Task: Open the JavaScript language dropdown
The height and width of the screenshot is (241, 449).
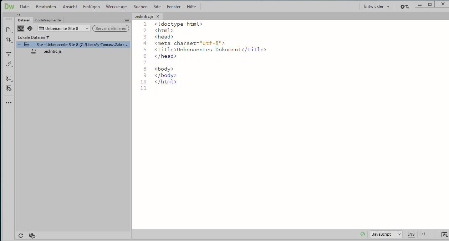Action: click(x=386, y=234)
